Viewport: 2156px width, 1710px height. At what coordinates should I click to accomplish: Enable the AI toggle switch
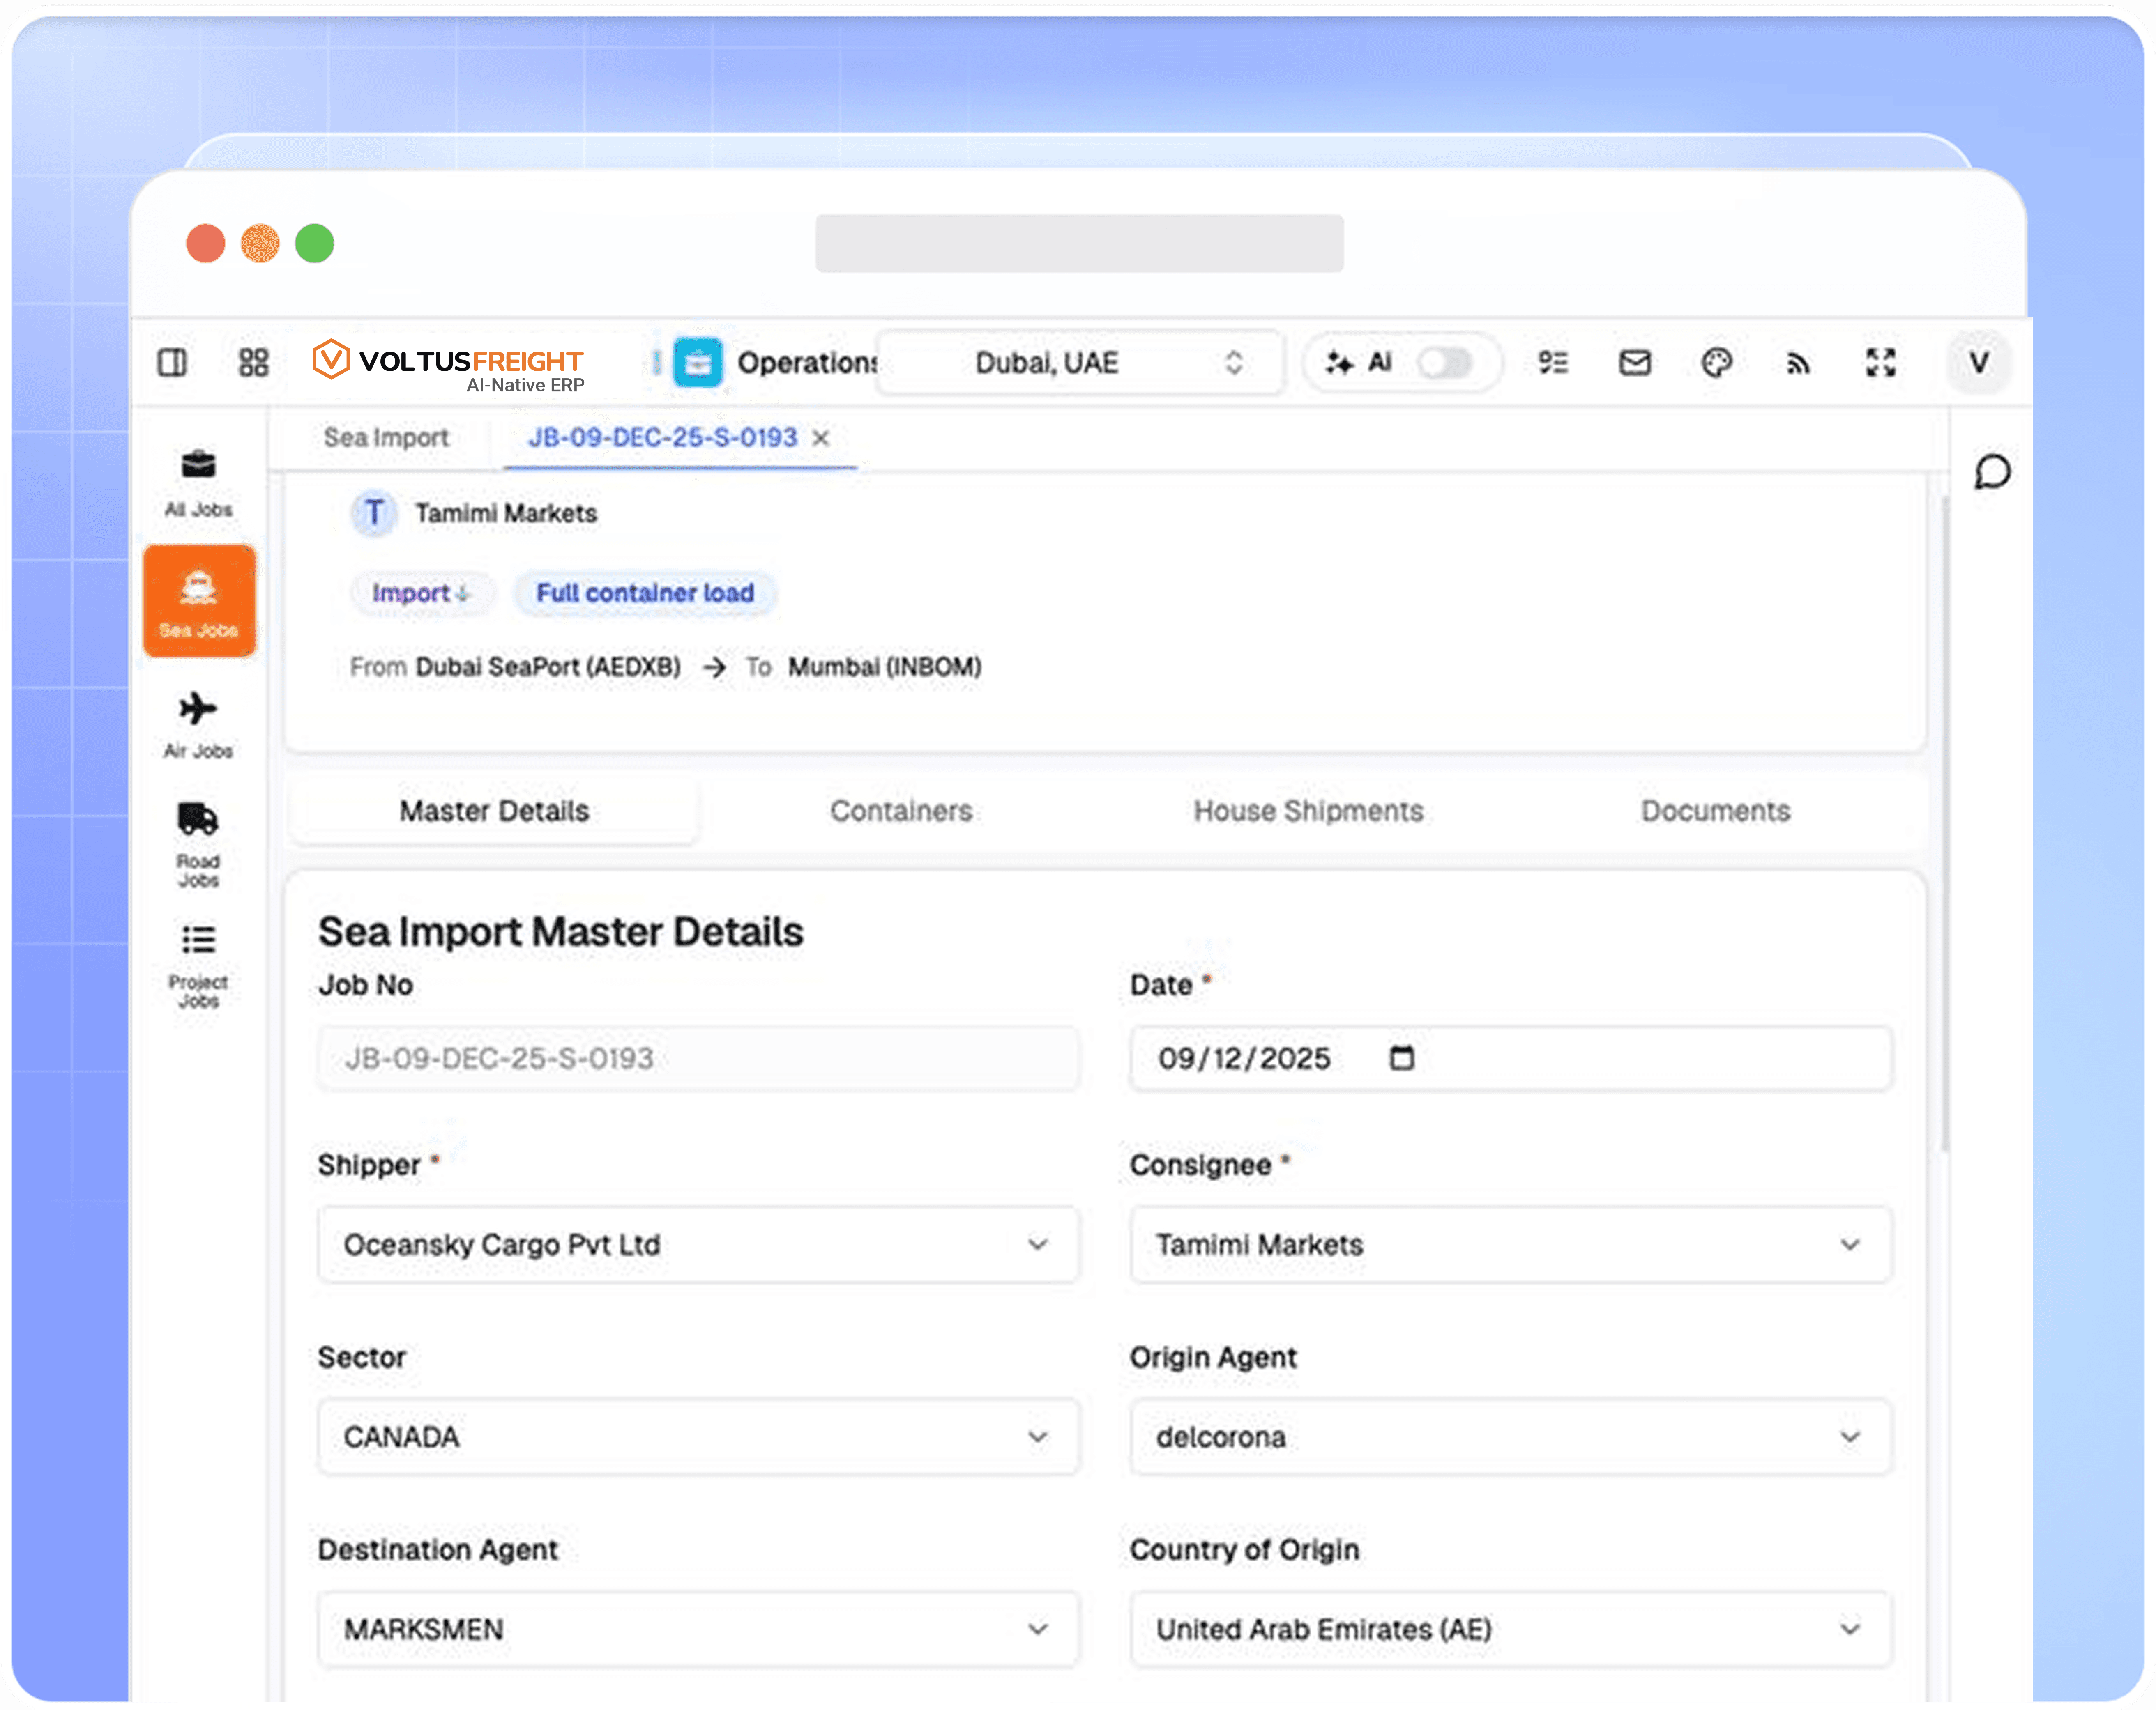tap(1444, 362)
